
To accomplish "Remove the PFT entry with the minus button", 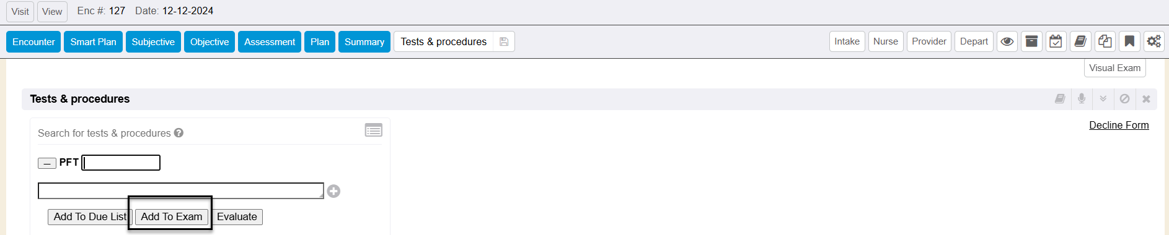I will (46, 163).
